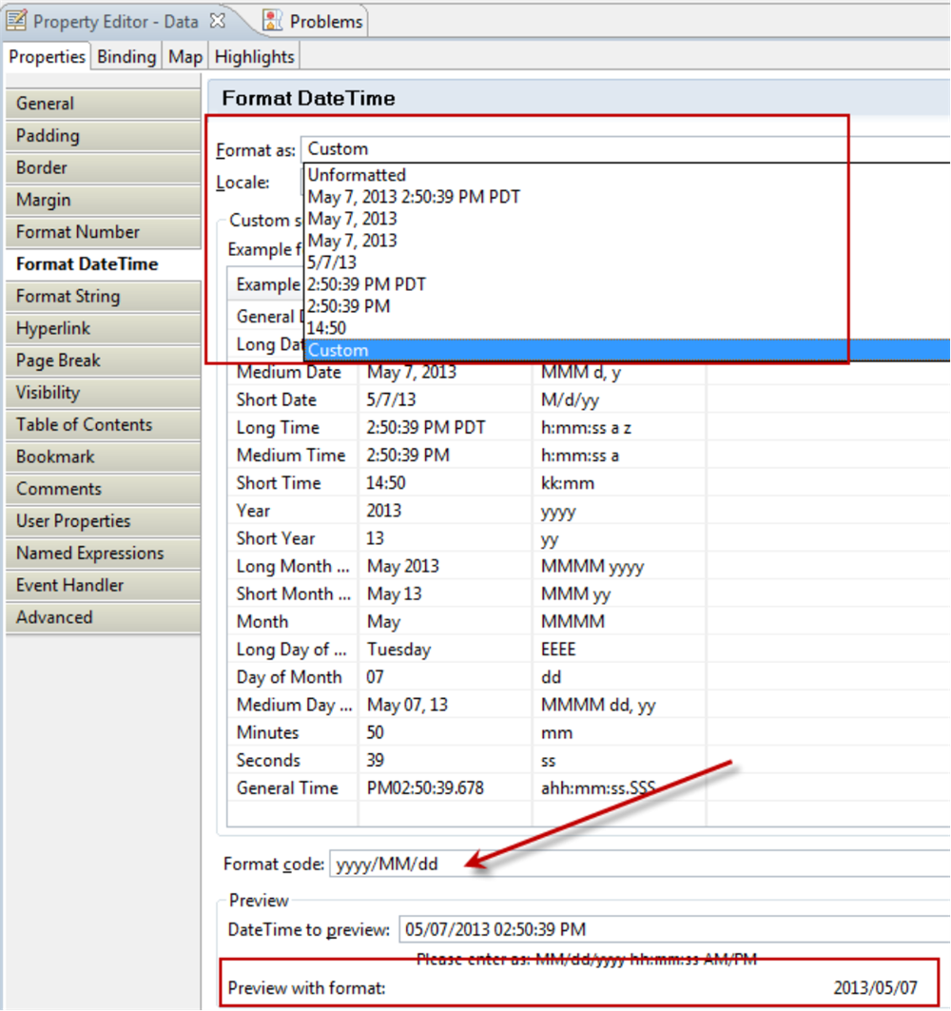Choose Unformatted in the format list

point(627,175)
